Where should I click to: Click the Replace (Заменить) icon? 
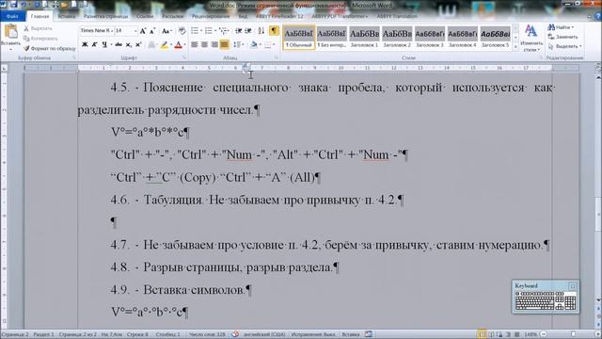pyautogui.click(x=551, y=37)
